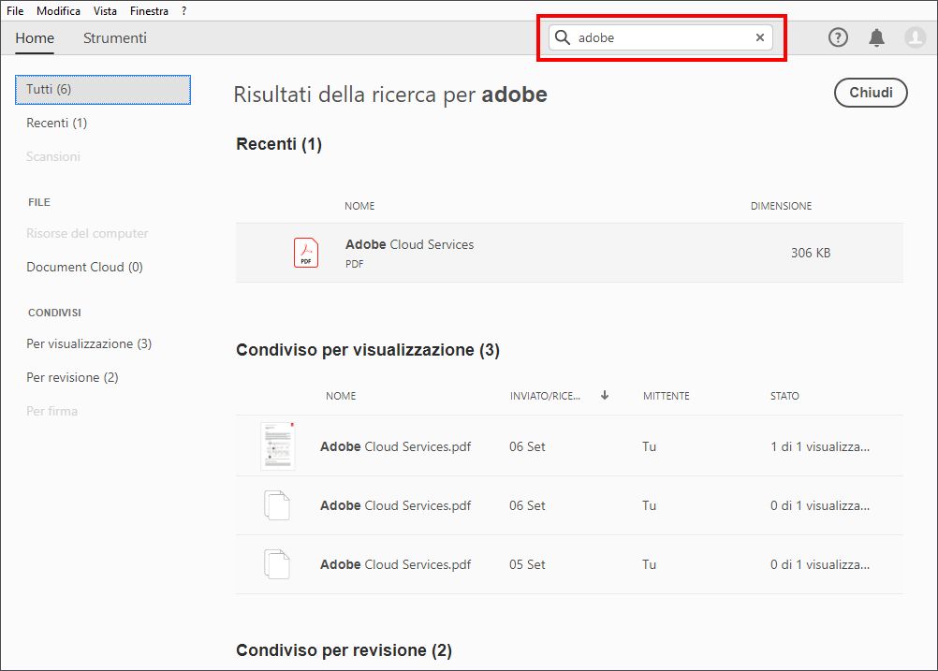Viewport: 938px width, 671px height.
Task: Open the ? help menu
Action: 183,11
